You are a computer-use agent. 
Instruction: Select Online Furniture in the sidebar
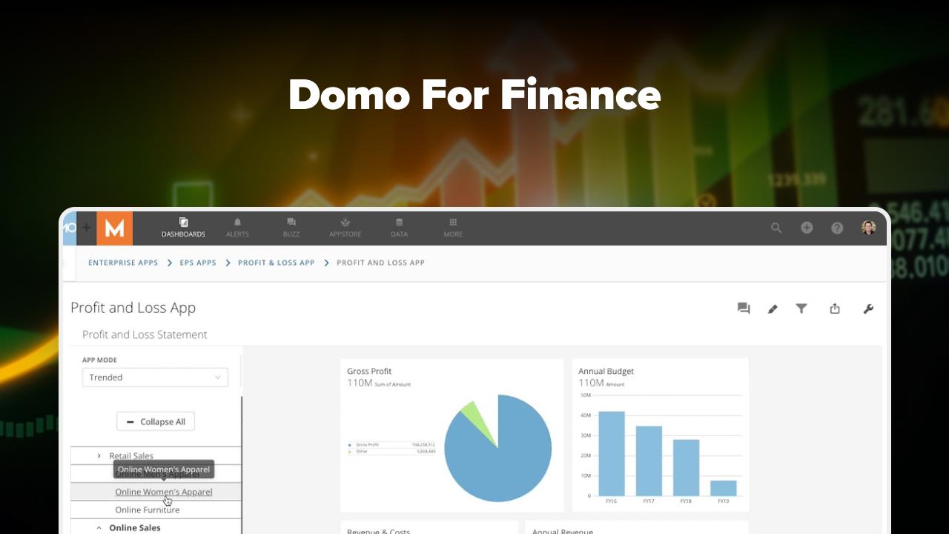click(x=147, y=510)
